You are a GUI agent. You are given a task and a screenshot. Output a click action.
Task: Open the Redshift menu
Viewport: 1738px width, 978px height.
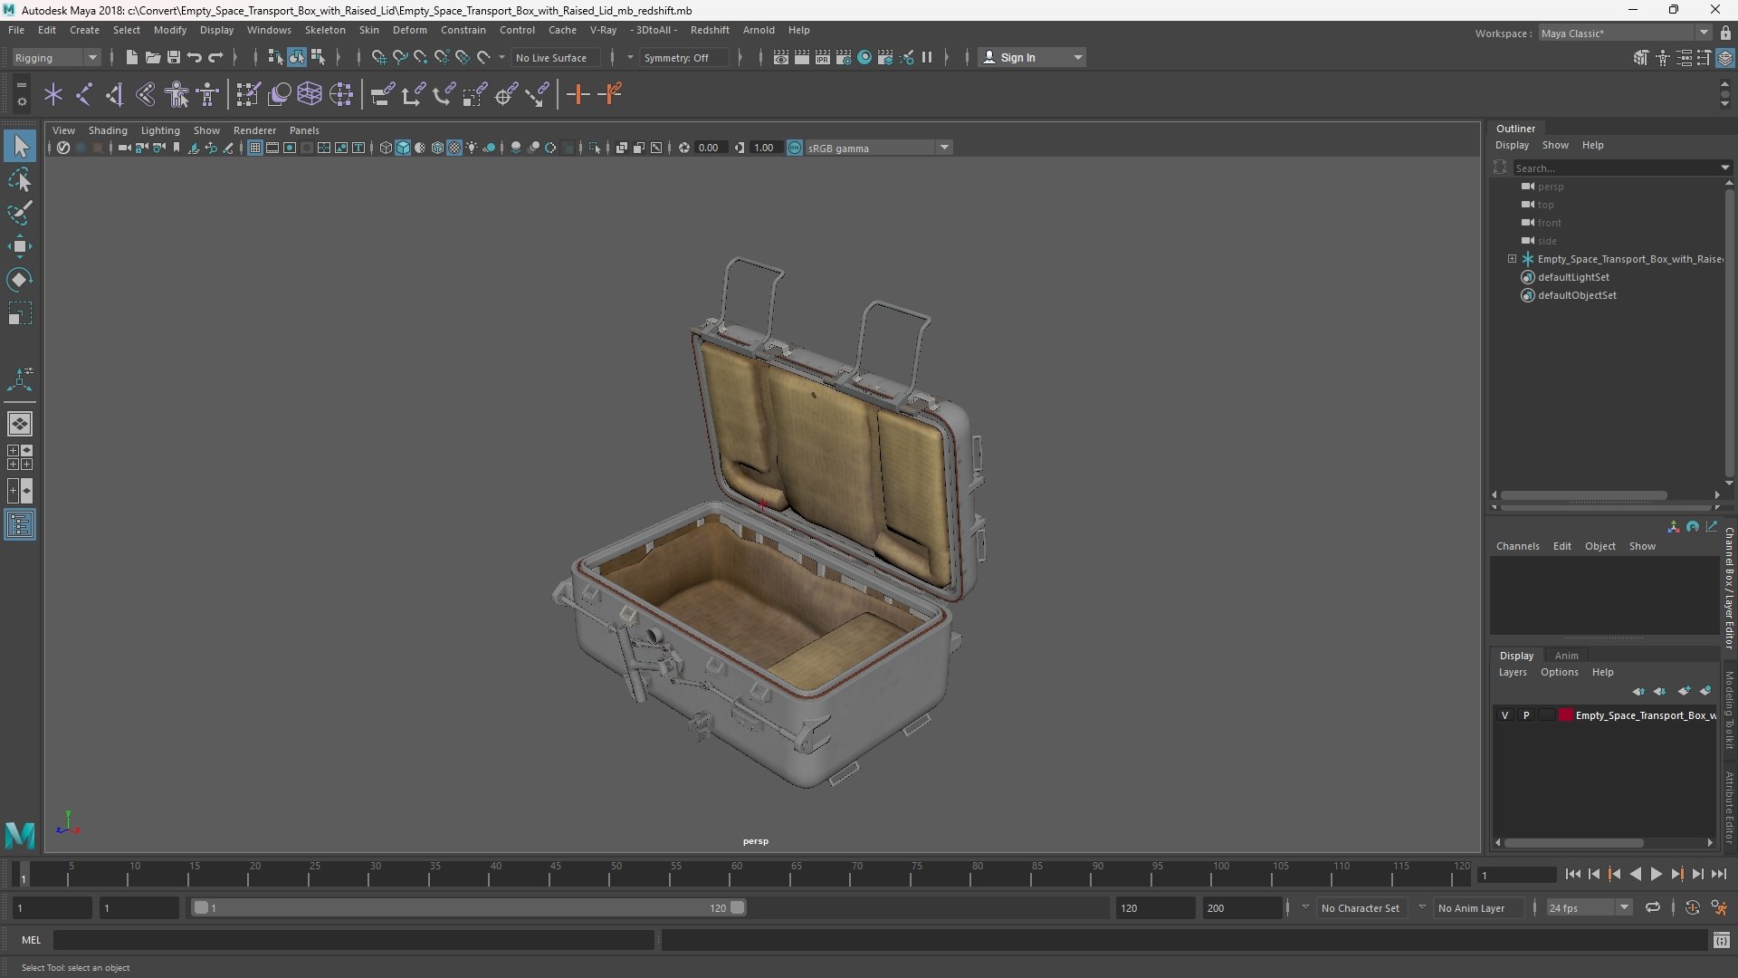[x=710, y=30]
